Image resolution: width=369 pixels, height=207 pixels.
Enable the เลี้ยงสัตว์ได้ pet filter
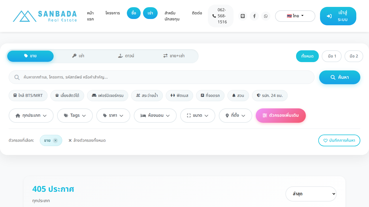(67, 96)
